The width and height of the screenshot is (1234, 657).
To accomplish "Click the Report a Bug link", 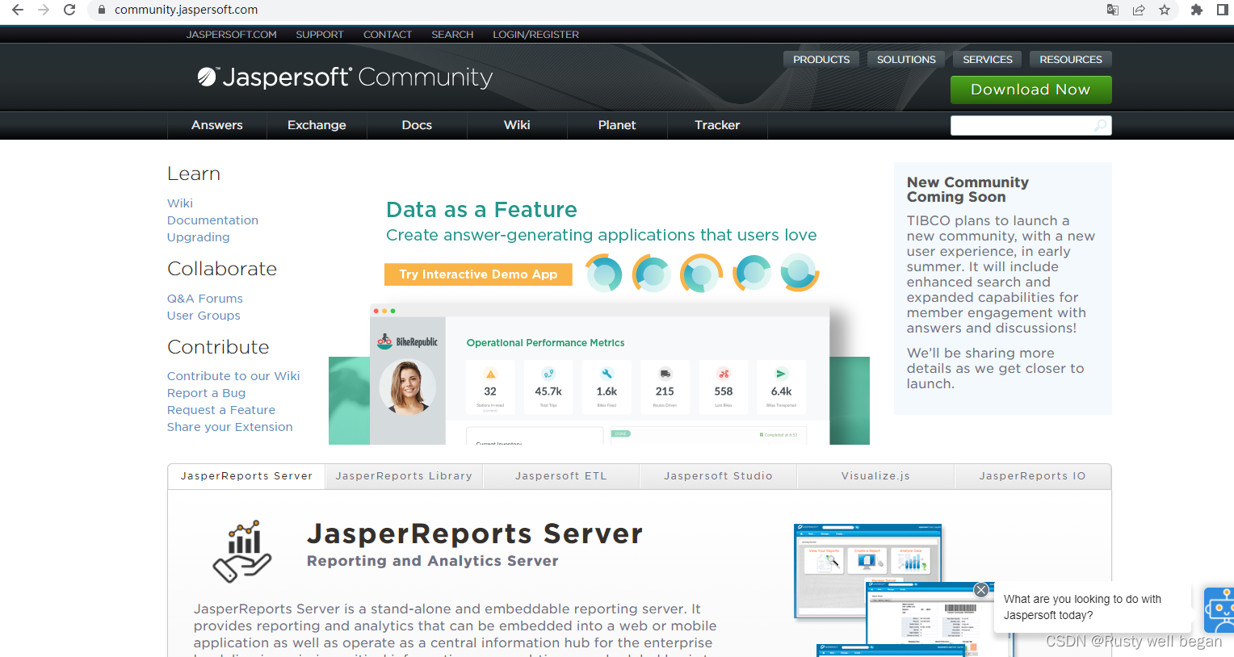I will coord(206,393).
